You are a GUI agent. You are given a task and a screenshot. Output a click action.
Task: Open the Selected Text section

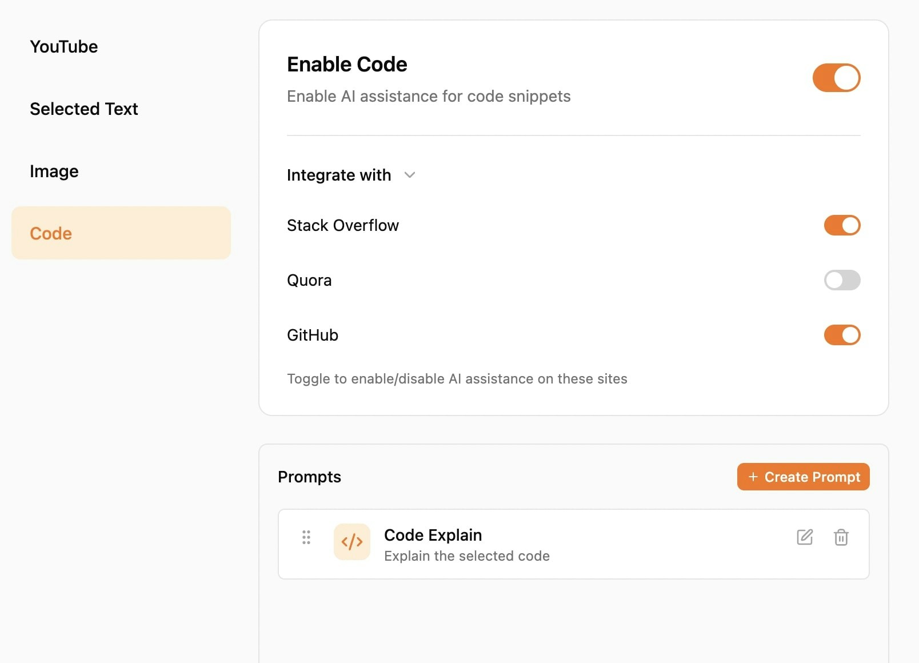pyautogui.click(x=84, y=109)
